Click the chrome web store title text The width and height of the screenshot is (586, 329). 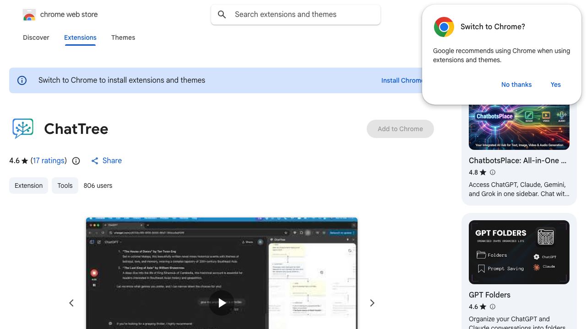69,15
